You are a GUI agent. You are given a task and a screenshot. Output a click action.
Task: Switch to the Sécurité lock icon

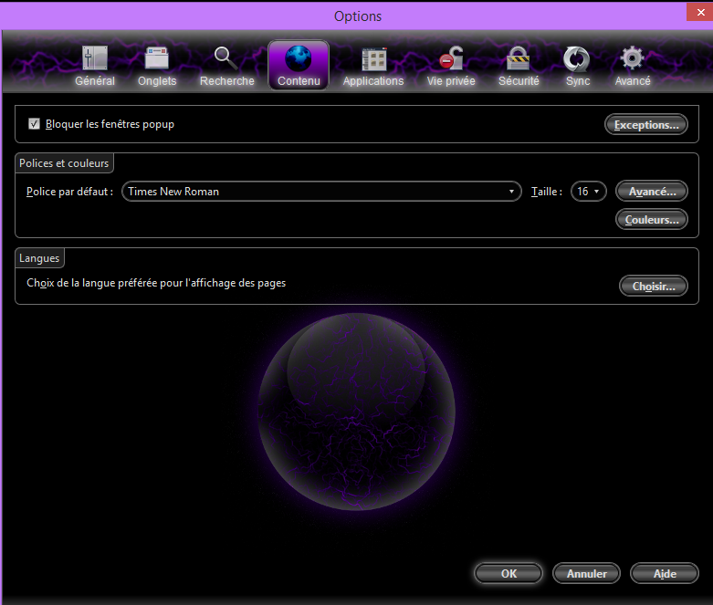point(519,59)
